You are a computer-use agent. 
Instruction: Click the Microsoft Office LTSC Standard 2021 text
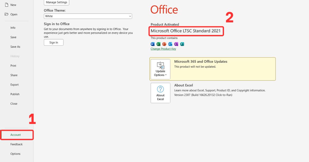tap(186, 31)
